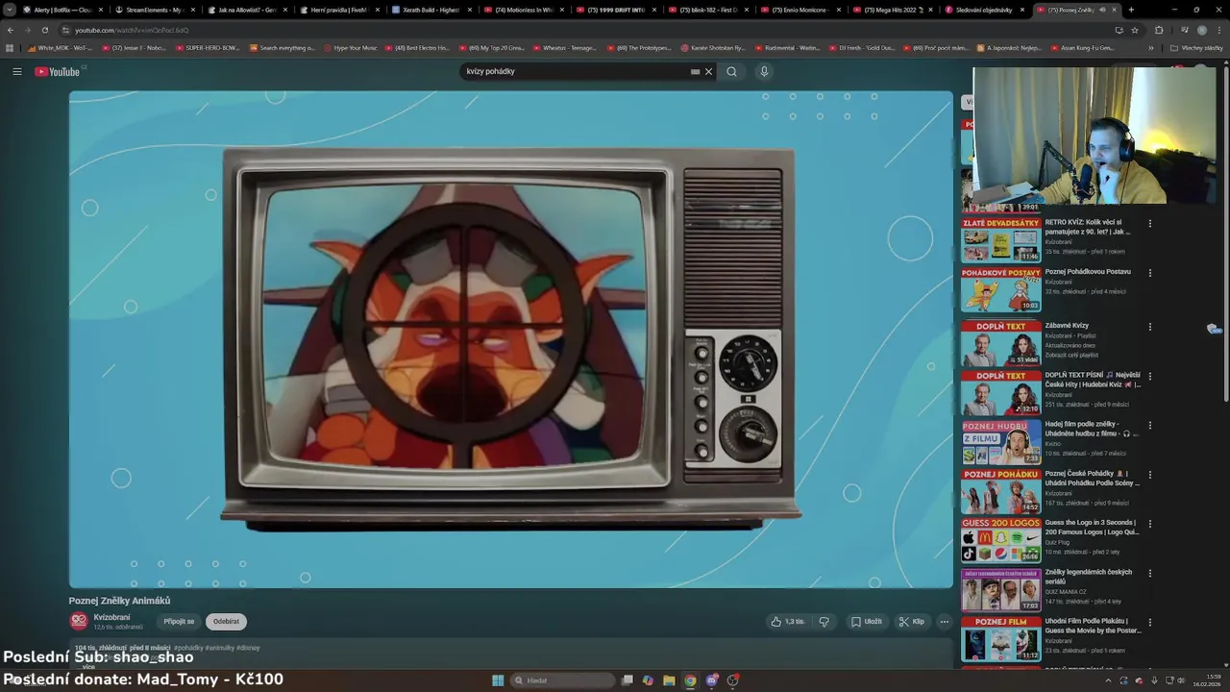The height and width of the screenshot is (692, 1230).
Task: Switch to '1999 DRIFT INTO' browser tab
Action: [616, 10]
